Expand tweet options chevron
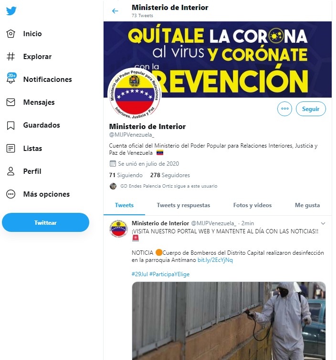This screenshot has width=336, height=360. (323, 223)
